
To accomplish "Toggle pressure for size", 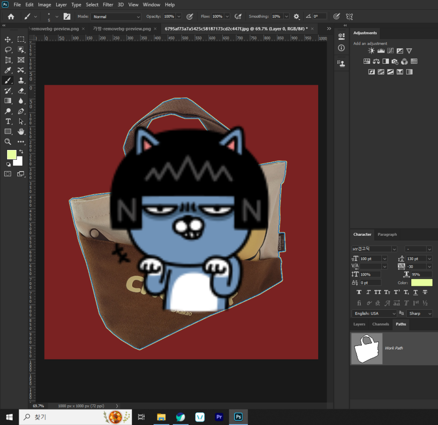I will (336, 16).
